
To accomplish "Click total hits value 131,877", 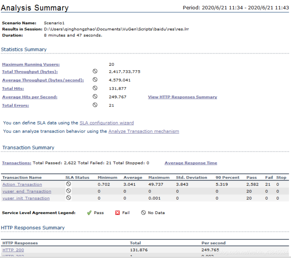I will (x=117, y=89).
